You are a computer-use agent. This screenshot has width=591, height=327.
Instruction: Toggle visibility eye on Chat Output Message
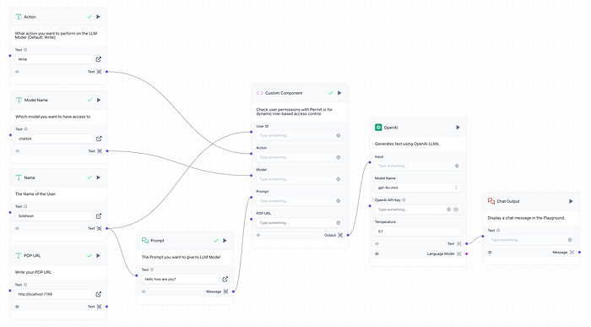pyautogui.click(x=490, y=253)
